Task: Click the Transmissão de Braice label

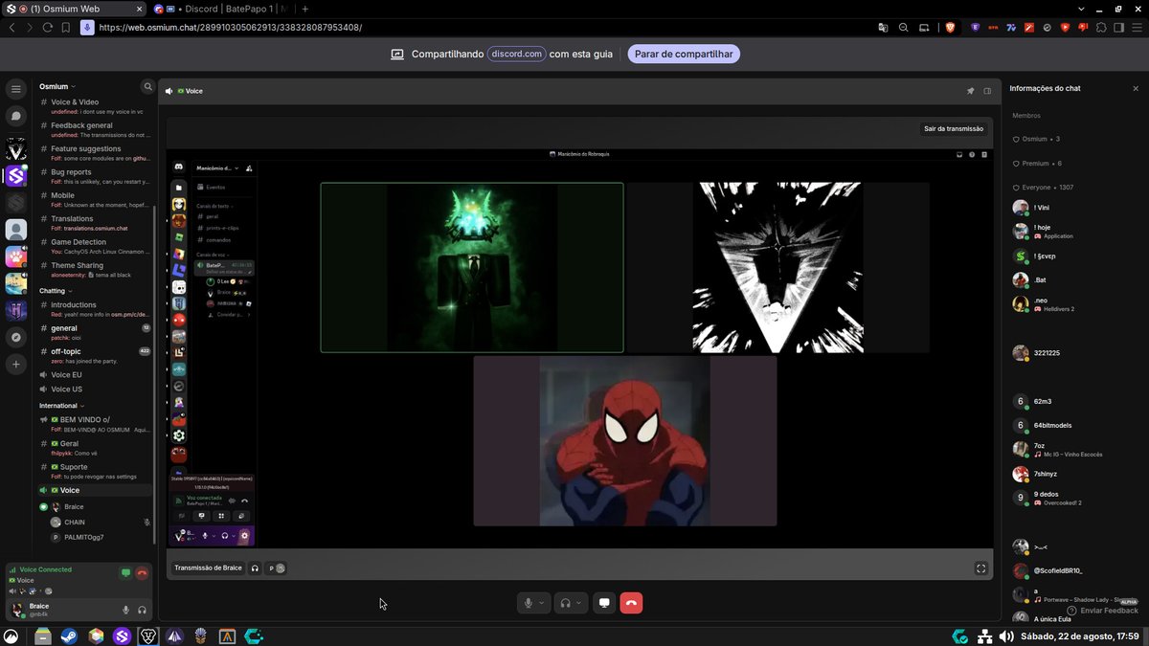Action: (x=208, y=568)
